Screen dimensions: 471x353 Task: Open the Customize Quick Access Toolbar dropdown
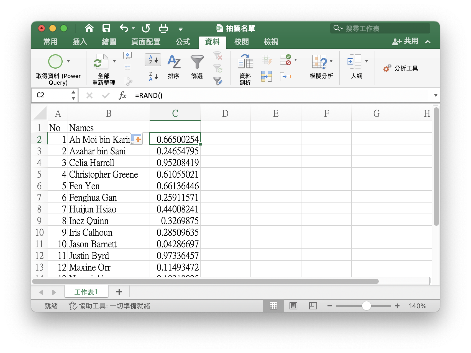point(181,28)
